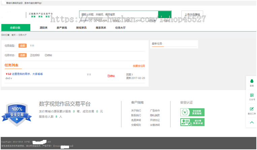257x150 pixels.
Task: Click the 任务列表 heading tab
Action: click(x=11, y=65)
